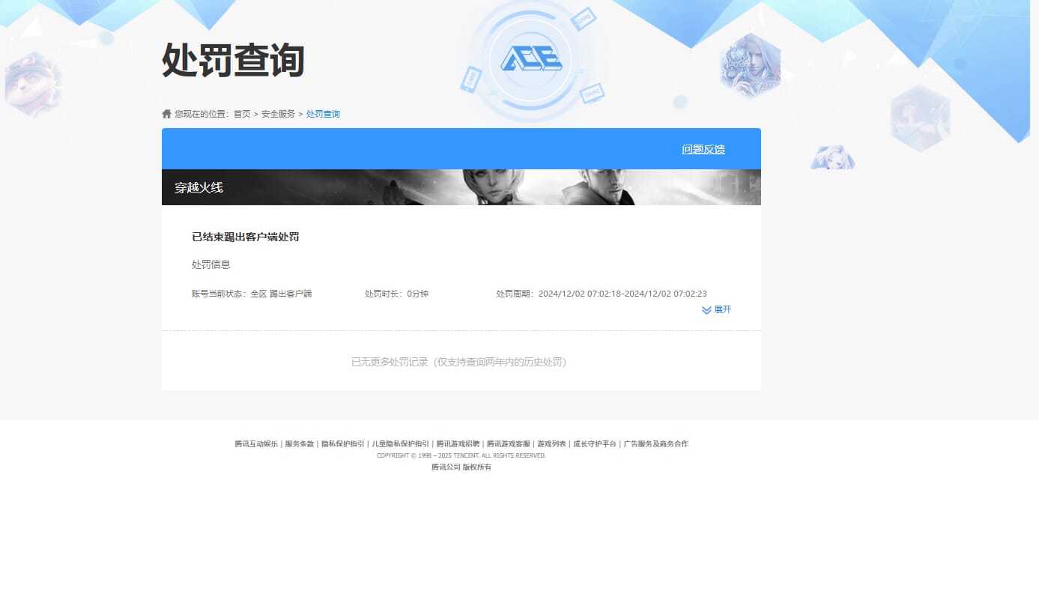Select the 处罚时长：0分钟 text
Screen dimensions: 1039x591
tap(396, 294)
